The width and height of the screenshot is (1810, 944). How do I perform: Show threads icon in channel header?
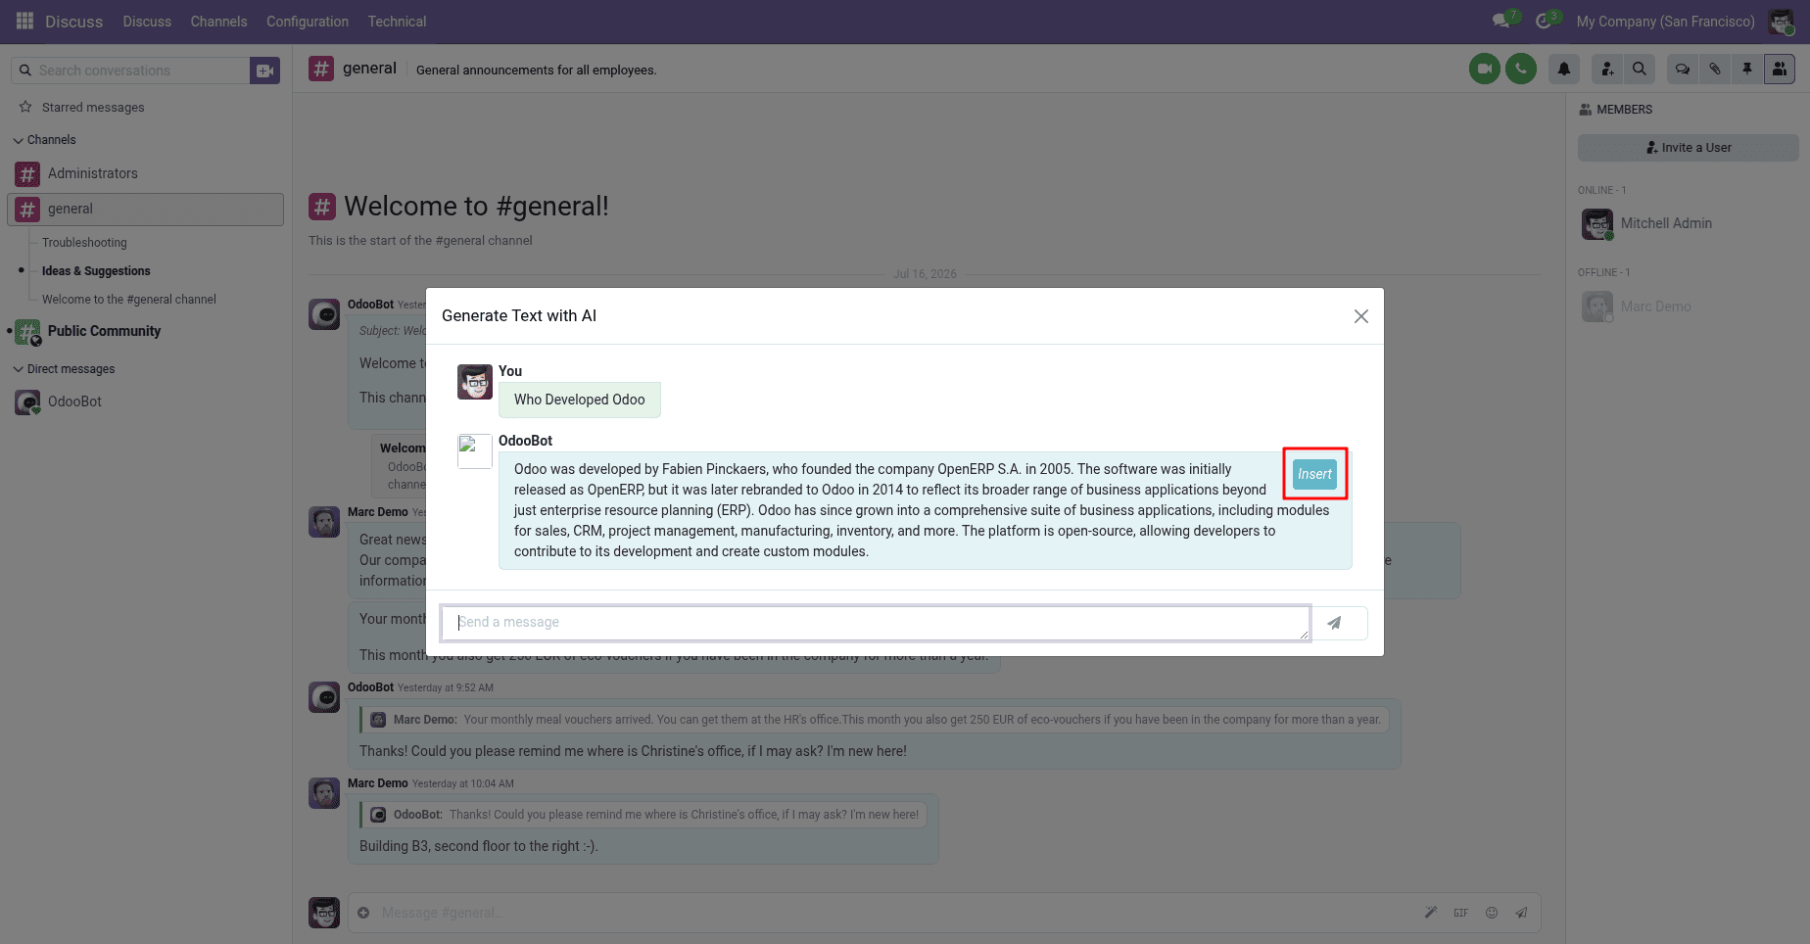tap(1683, 69)
